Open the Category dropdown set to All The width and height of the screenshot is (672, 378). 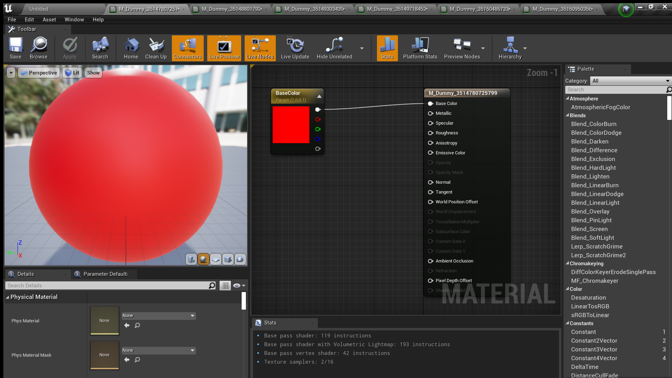click(630, 81)
